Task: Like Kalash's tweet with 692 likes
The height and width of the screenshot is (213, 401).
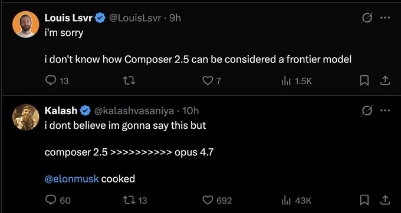Action: [217, 200]
